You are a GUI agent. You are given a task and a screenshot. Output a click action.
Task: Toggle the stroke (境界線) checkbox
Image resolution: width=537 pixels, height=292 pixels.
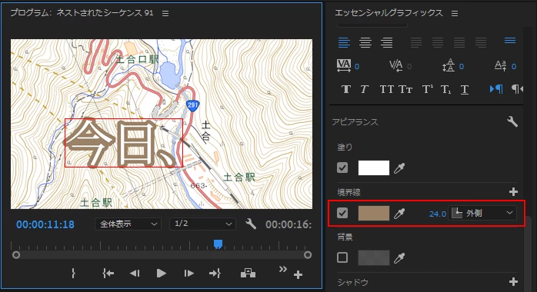(x=342, y=213)
